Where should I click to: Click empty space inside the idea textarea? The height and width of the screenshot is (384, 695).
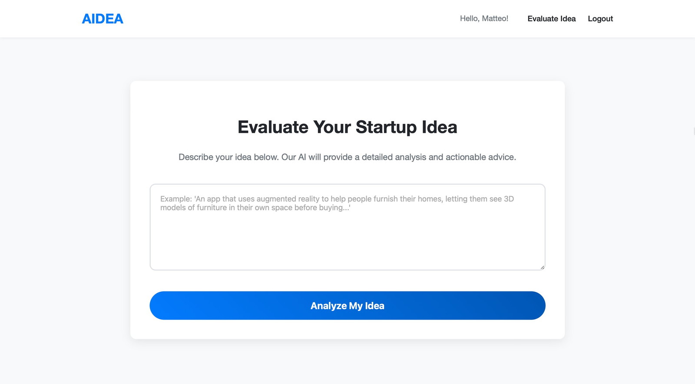[347, 243]
